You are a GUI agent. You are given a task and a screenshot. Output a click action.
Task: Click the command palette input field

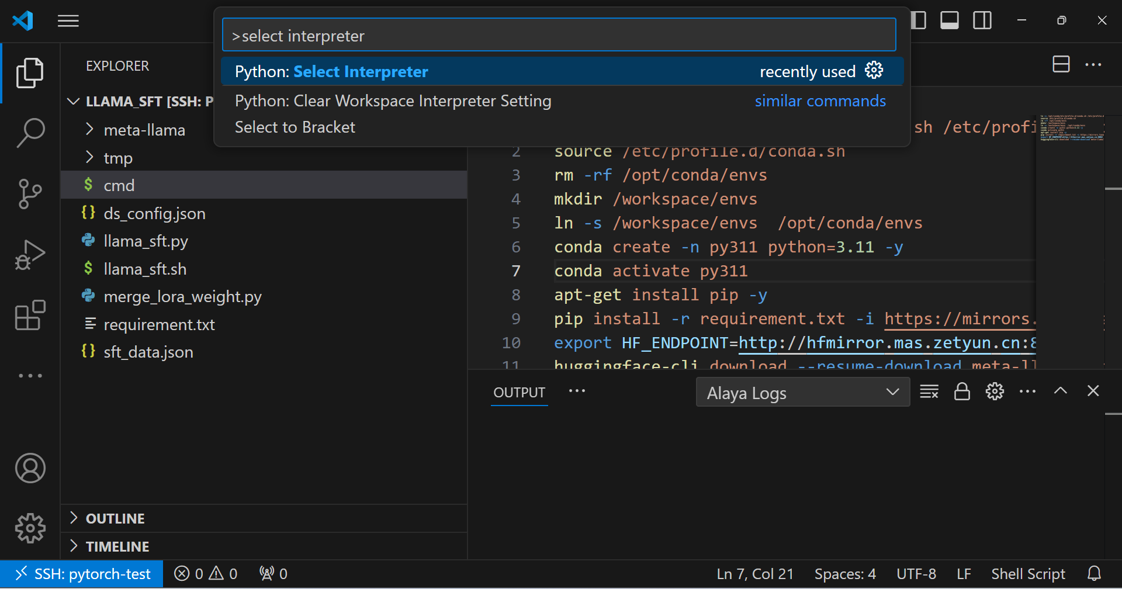pyautogui.click(x=559, y=36)
